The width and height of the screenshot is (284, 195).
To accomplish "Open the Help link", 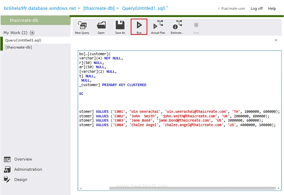I will click(x=272, y=8).
